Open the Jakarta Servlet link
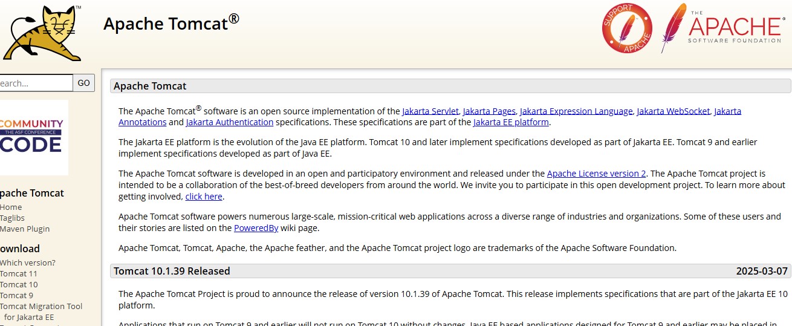 coord(430,111)
